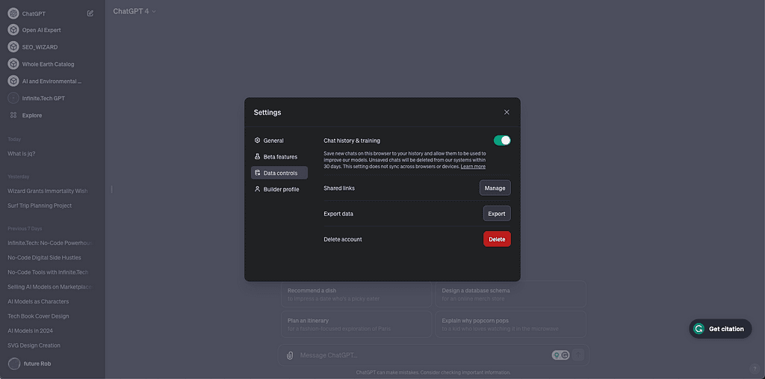This screenshot has height=379, width=765.
Task: Select the General settings tab
Action: [x=279, y=141]
